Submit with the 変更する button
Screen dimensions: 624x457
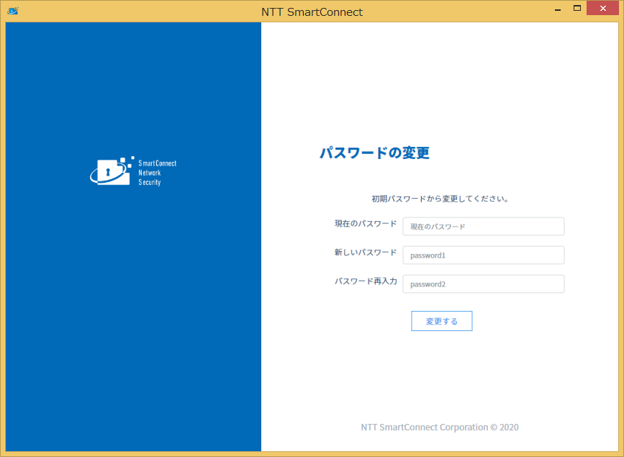click(442, 321)
